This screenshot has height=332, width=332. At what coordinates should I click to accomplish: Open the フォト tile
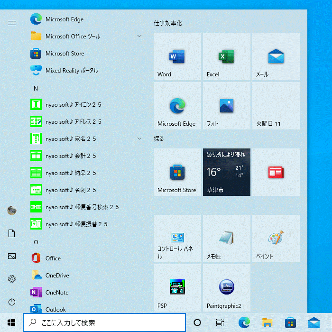(x=227, y=106)
